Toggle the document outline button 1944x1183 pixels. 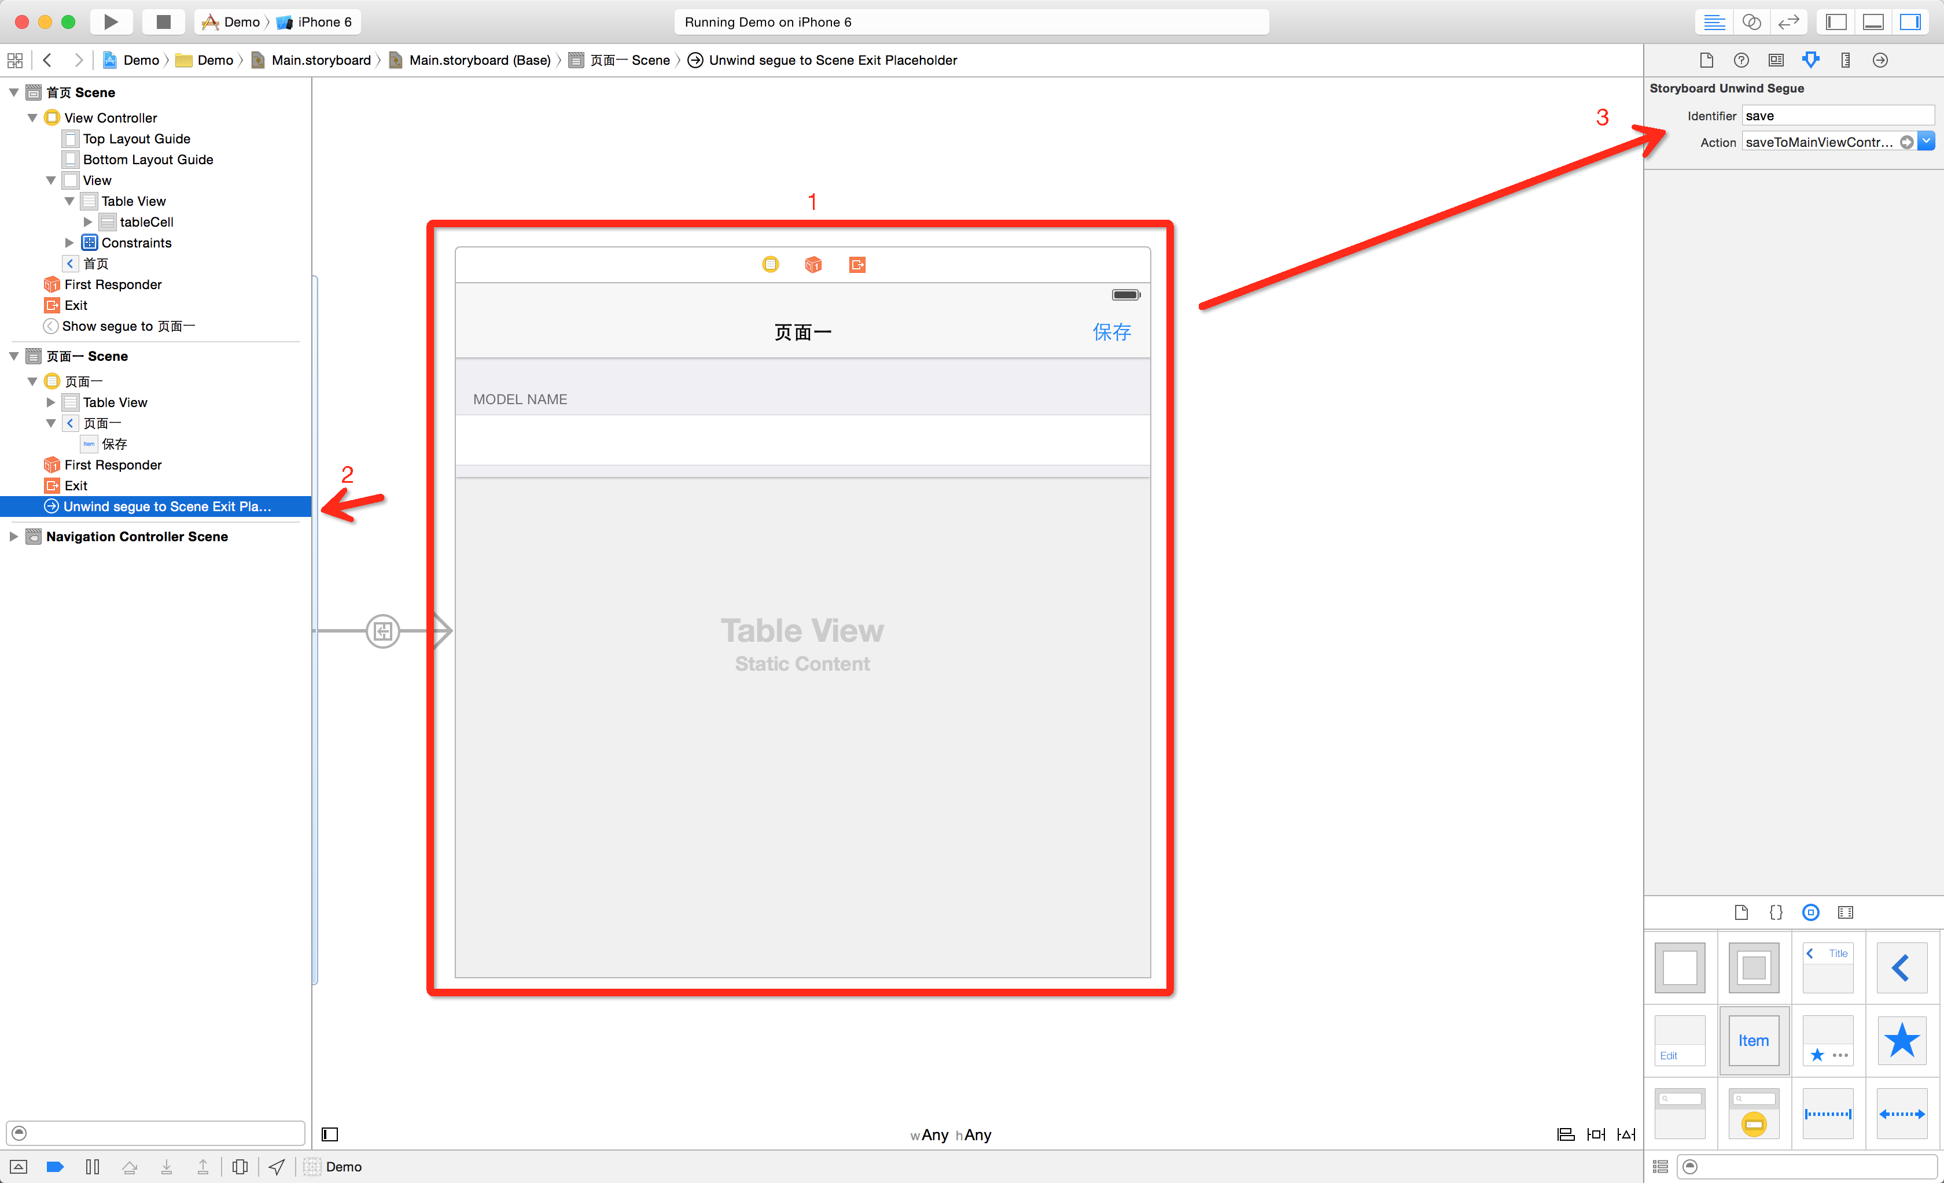coord(330,1134)
